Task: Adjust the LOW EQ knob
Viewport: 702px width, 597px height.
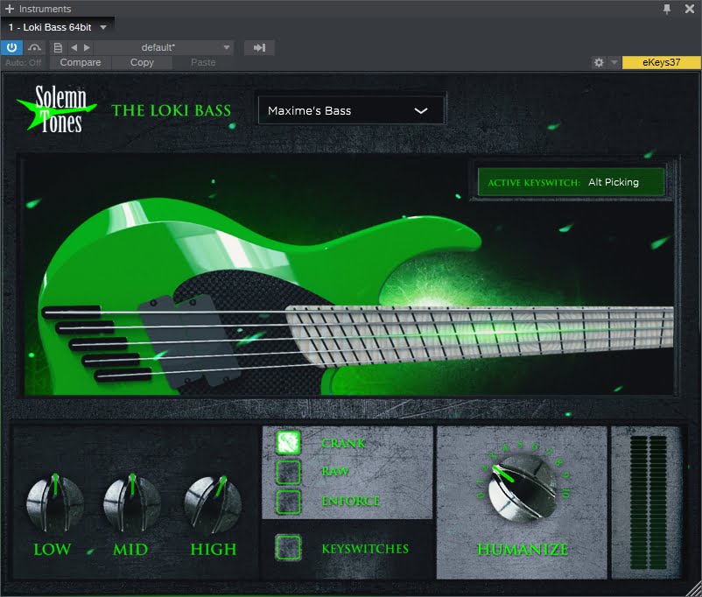Action: click(x=55, y=504)
